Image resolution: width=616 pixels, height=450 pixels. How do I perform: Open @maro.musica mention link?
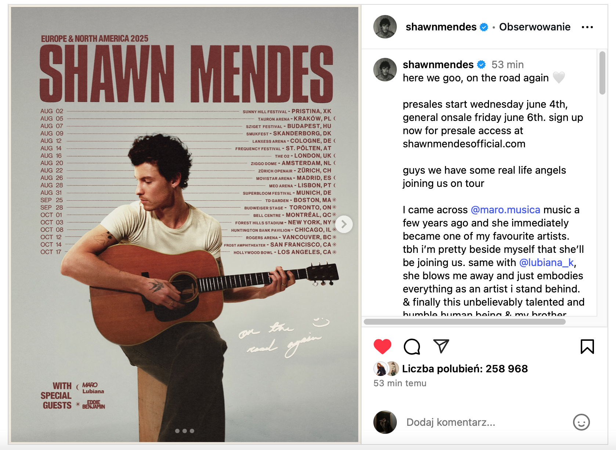pos(506,210)
